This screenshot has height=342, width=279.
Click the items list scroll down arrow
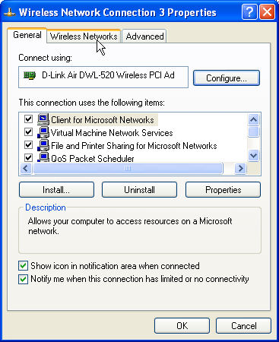click(253, 155)
